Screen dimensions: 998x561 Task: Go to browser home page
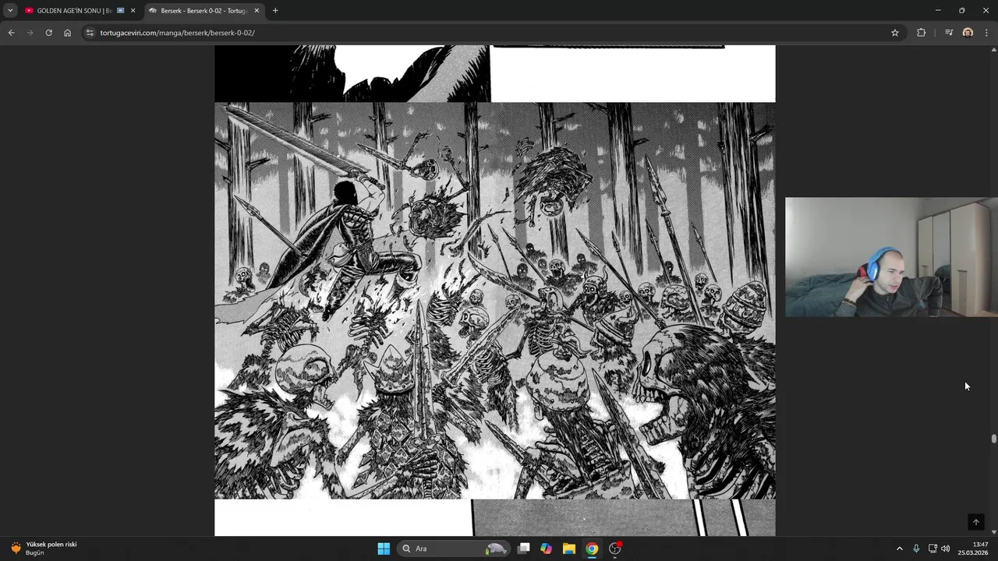coord(67,33)
